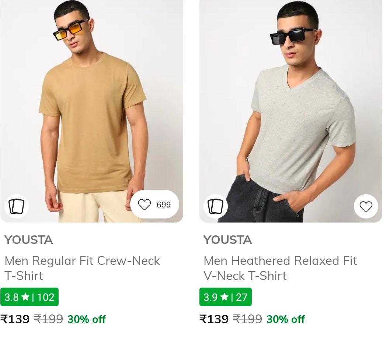Viewport: 390px width, 338px height.
Task: Open similar products for the beige crew-neck tee
Action: pos(17,206)
